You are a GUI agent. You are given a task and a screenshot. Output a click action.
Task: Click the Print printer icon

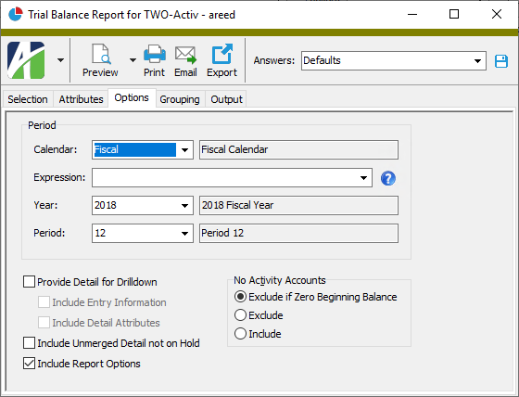pyautogui.click(x=154, y=54)
